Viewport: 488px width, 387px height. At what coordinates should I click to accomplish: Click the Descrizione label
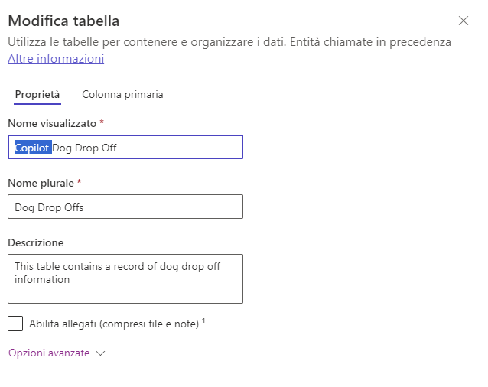click(36, 242)
